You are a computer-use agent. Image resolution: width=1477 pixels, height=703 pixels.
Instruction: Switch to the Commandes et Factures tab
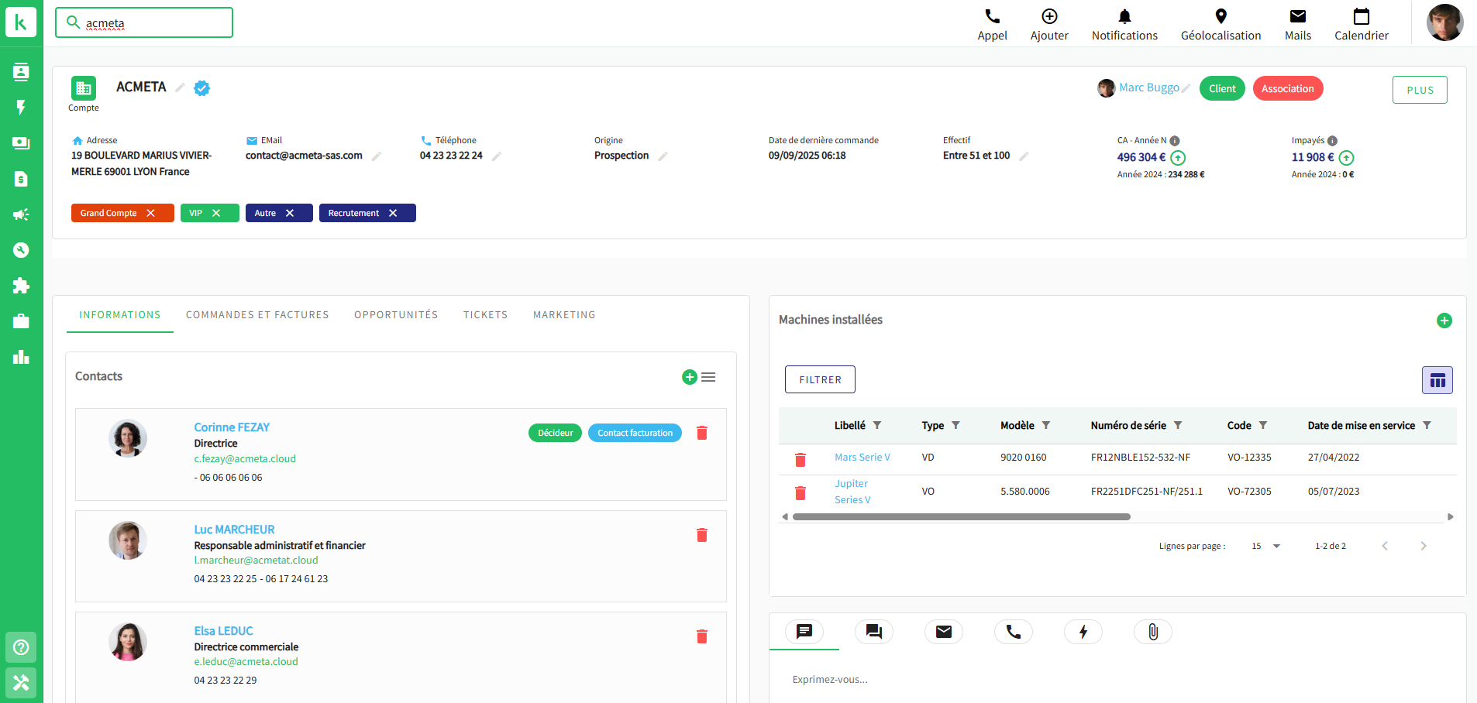click(x=257, y=315)
